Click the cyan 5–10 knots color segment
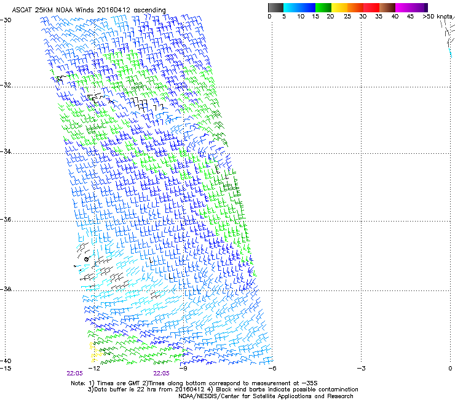Viewport: 455px width, 400px height. click(x=291, y=7)
